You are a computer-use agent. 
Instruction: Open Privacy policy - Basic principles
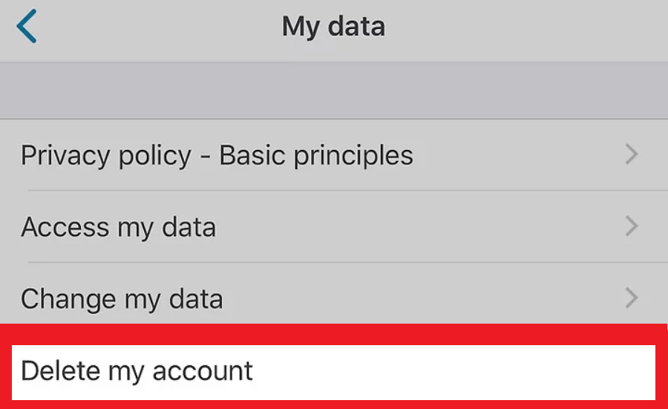[217, 155]
